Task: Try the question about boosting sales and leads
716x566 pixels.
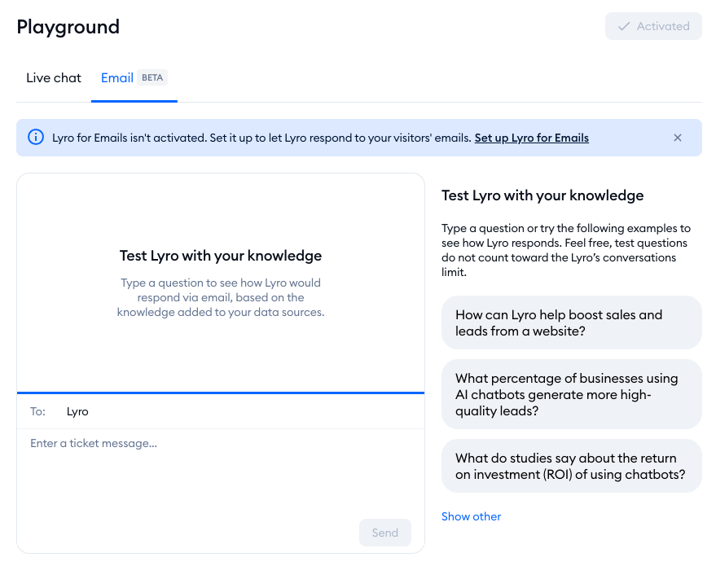Action: click(571, 322)
